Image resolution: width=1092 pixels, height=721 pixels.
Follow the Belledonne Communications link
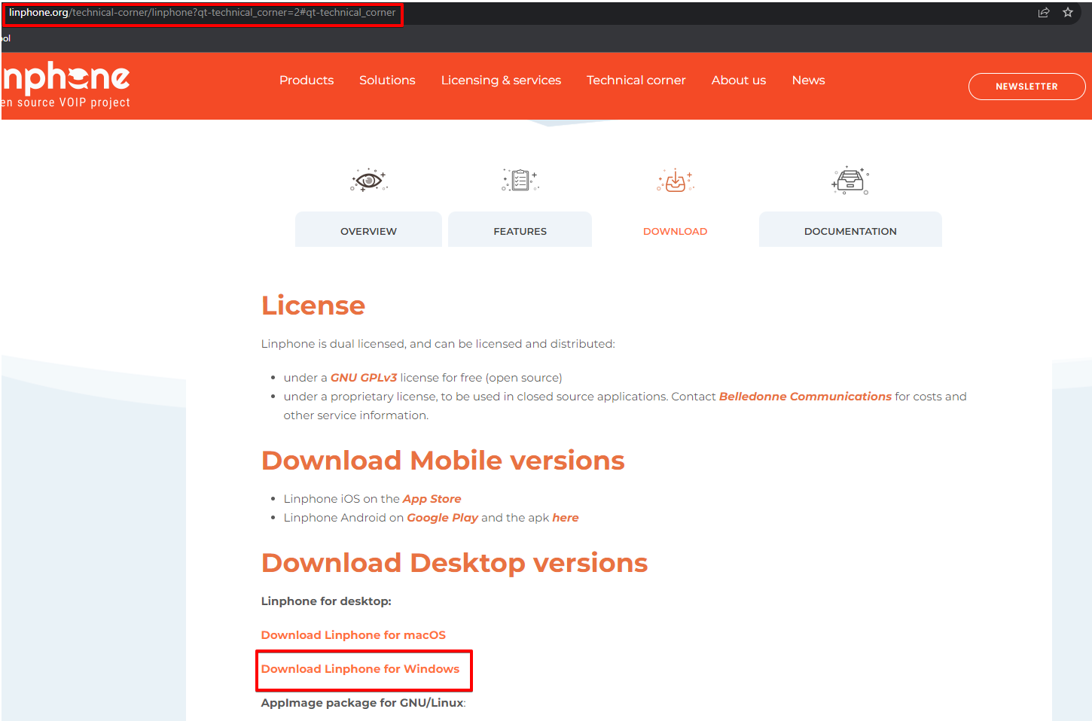click(804, 397)
